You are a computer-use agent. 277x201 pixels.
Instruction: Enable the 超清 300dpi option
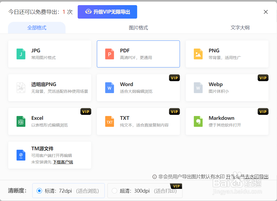click(x=115, y=190)
